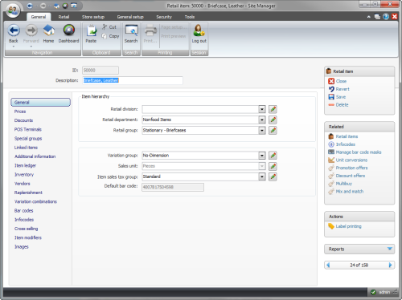Click the Paste clipboard icon
The width and height of the screenshot is (402, 300).
click(x=91, y=30)
